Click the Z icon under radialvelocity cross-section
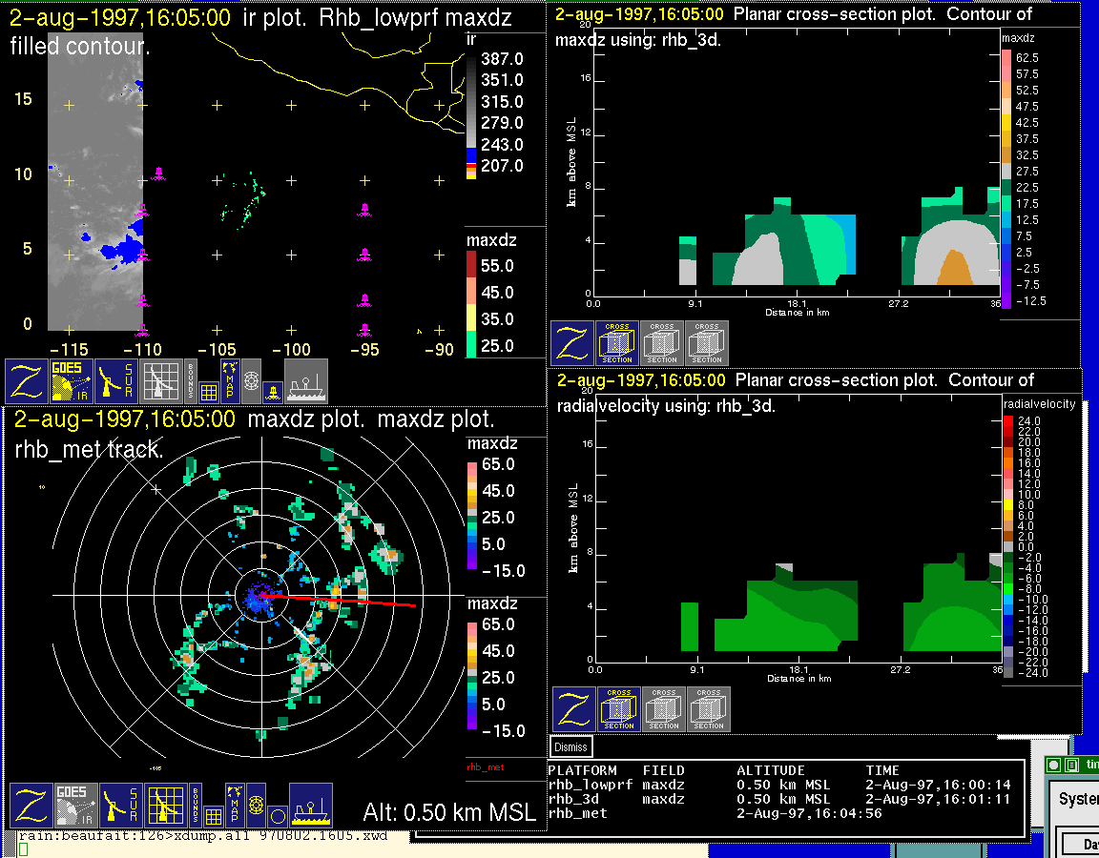The height and width of the screenshot is (858, 1099). 574,709
